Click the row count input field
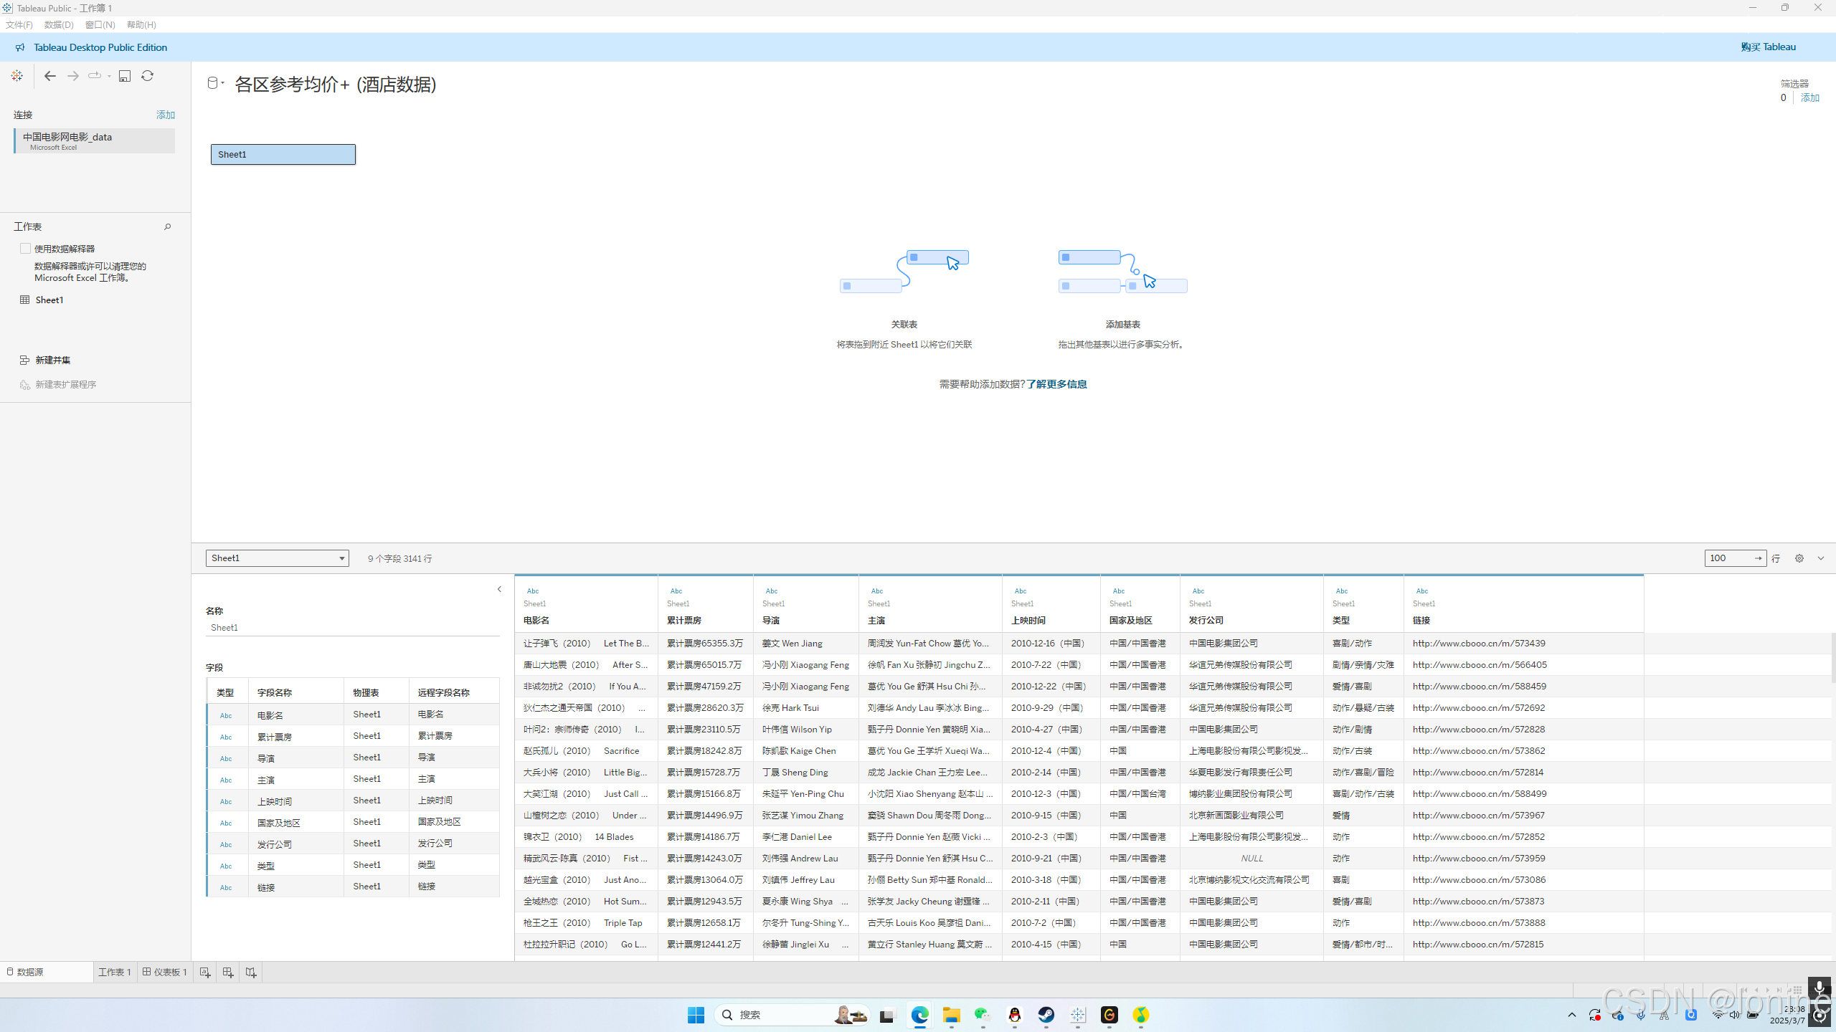 [x=1728, y=558]
